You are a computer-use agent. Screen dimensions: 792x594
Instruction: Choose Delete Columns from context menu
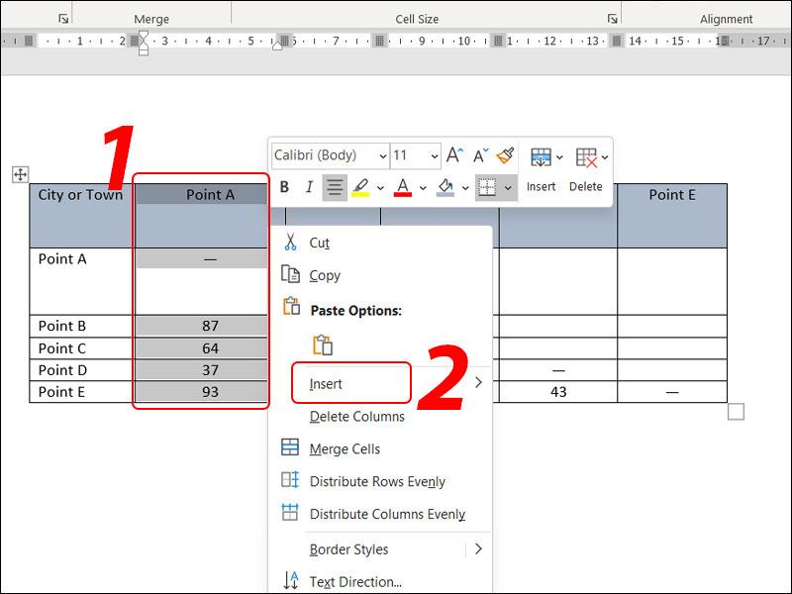coord(356,417)
